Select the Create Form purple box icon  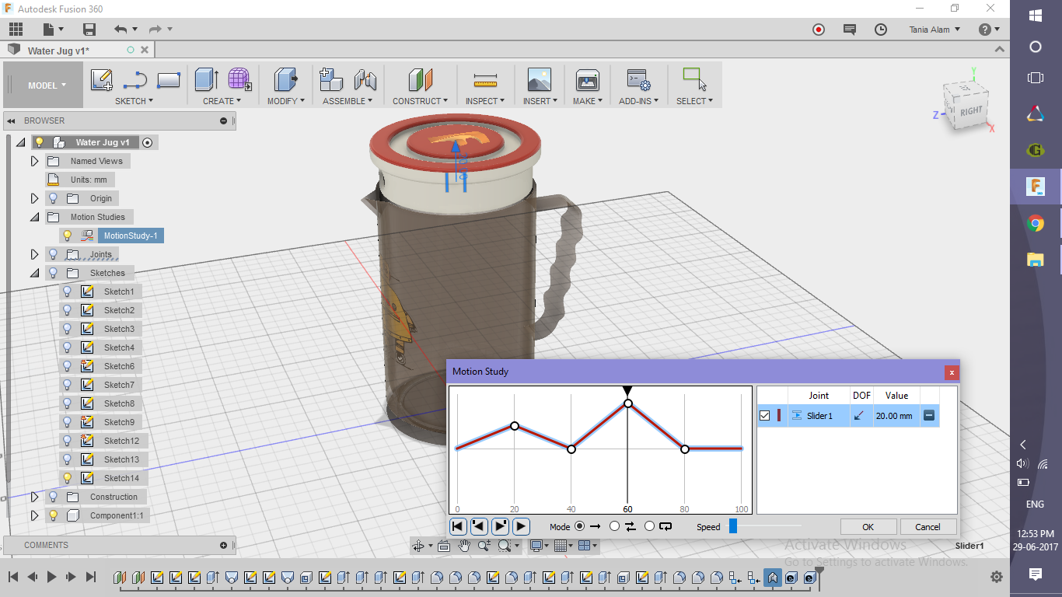pyautogui.click(x=239, y=79)
